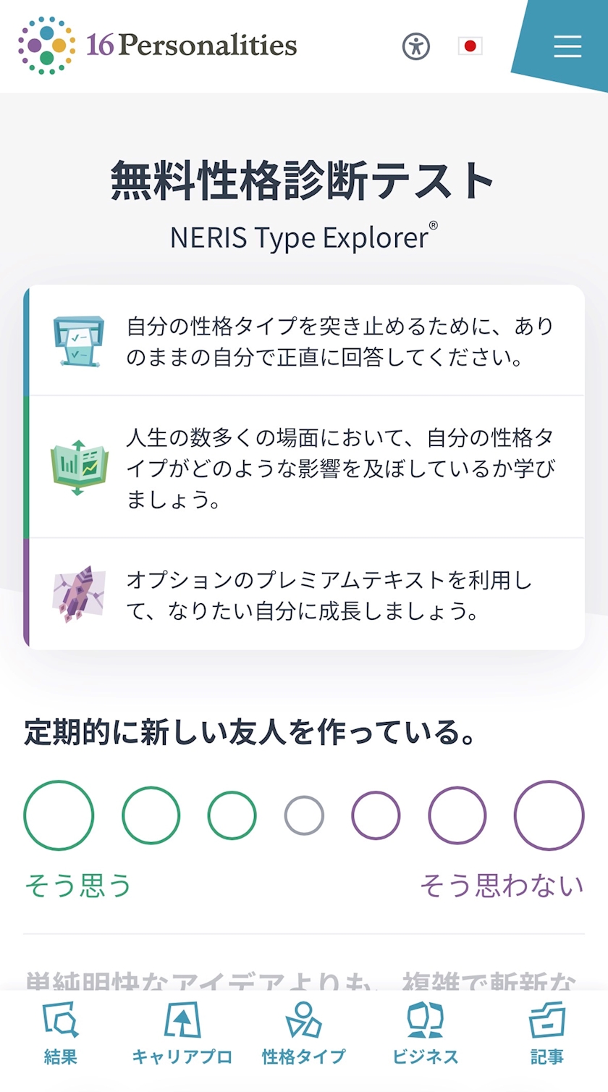
Task: Choose the small green agree circle
Action: tap(232, 815)
